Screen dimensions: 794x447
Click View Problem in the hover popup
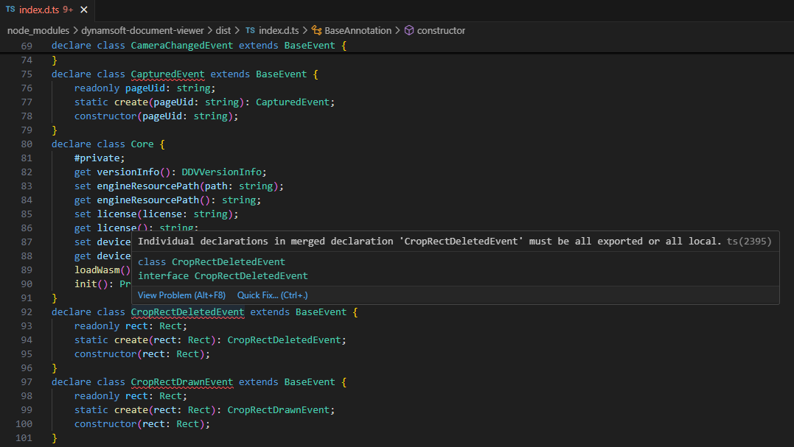(x=181, y=295)
